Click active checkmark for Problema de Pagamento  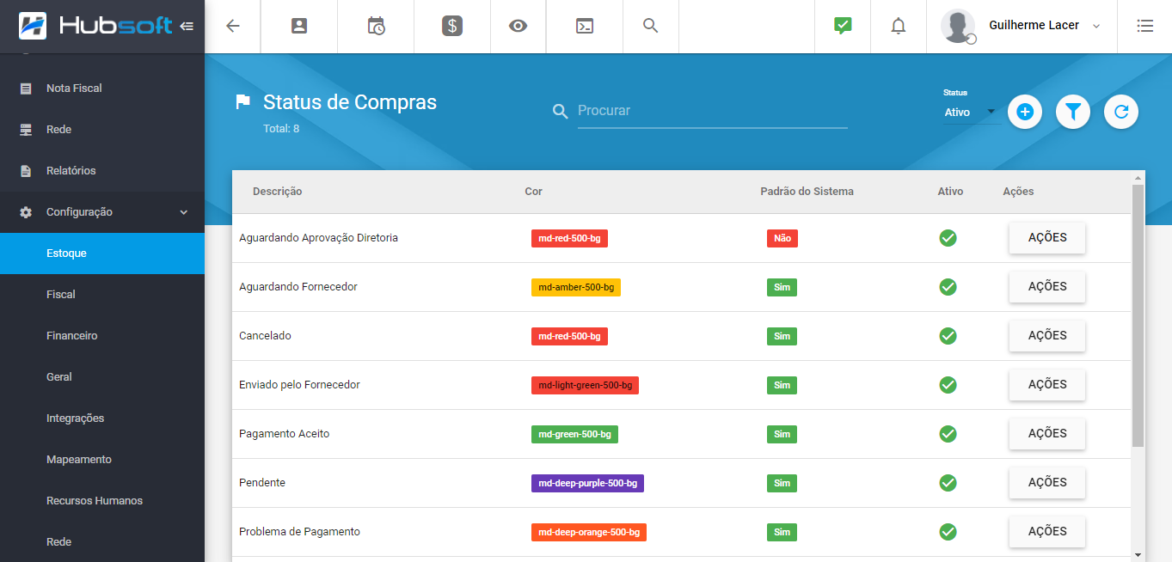tap(948, 532)
